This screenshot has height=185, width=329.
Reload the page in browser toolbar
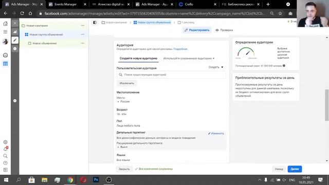(22, 13)
